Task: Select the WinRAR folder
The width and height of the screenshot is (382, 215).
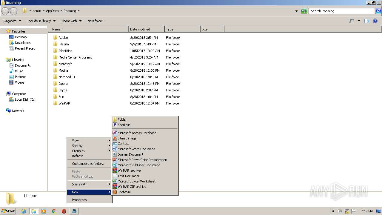Action: [64, 103]
